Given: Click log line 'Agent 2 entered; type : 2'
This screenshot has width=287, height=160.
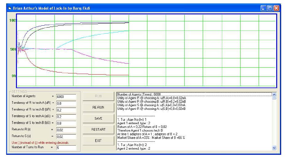Looking at the screenshot, I should [x=134, y=148].
